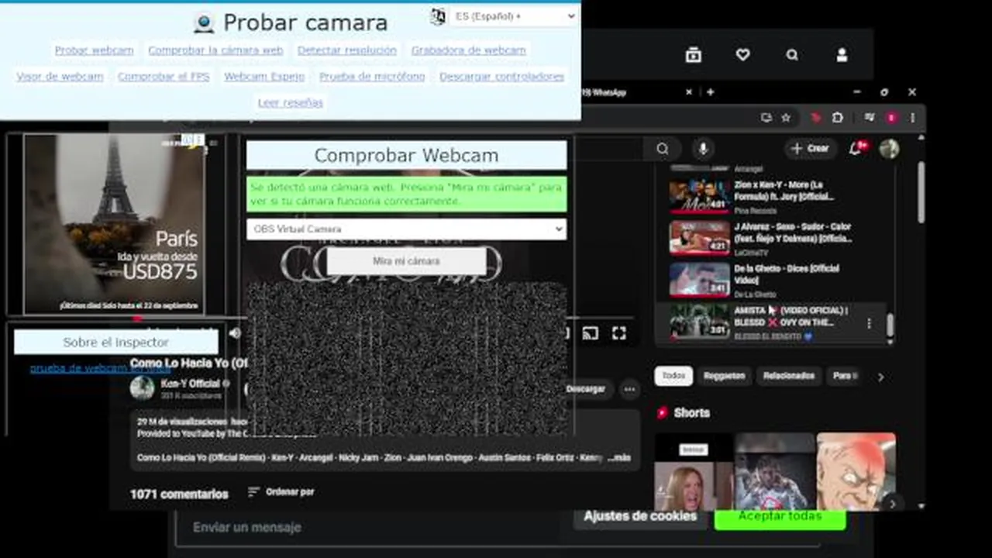Click Ajustes de cookies button

tap(640, 516)
